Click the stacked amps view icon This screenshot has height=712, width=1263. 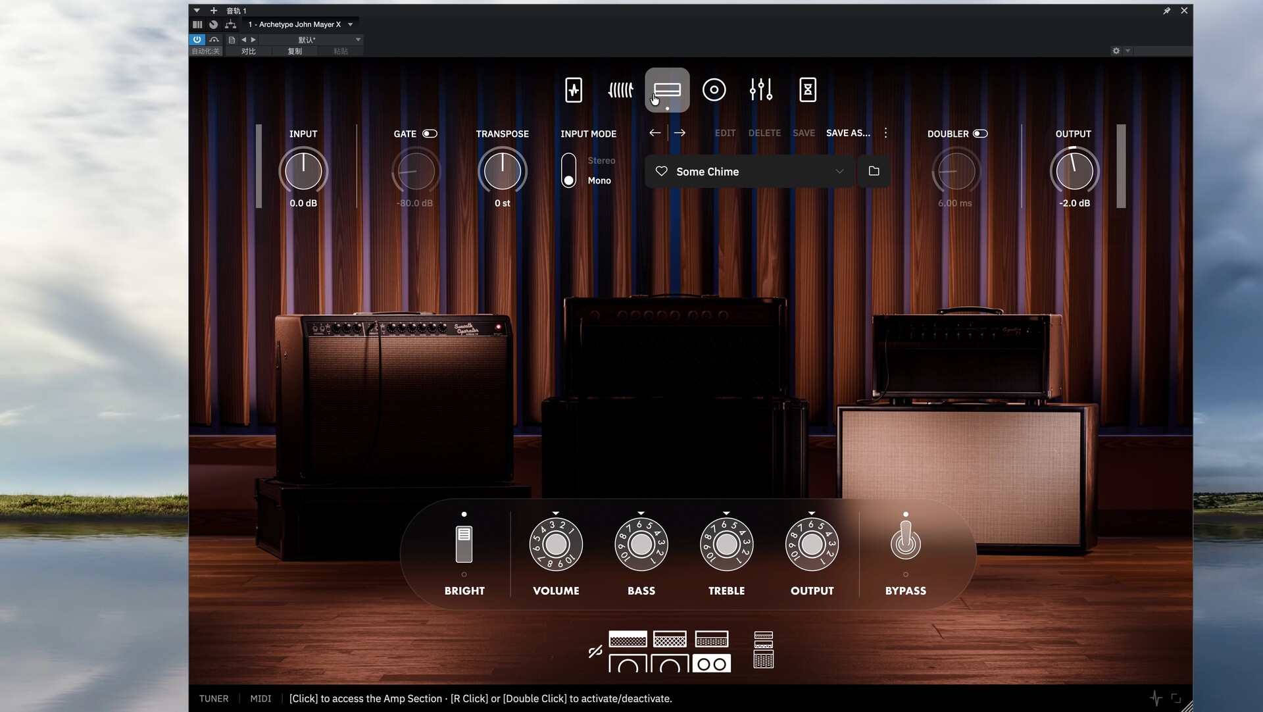click(763, 650)
